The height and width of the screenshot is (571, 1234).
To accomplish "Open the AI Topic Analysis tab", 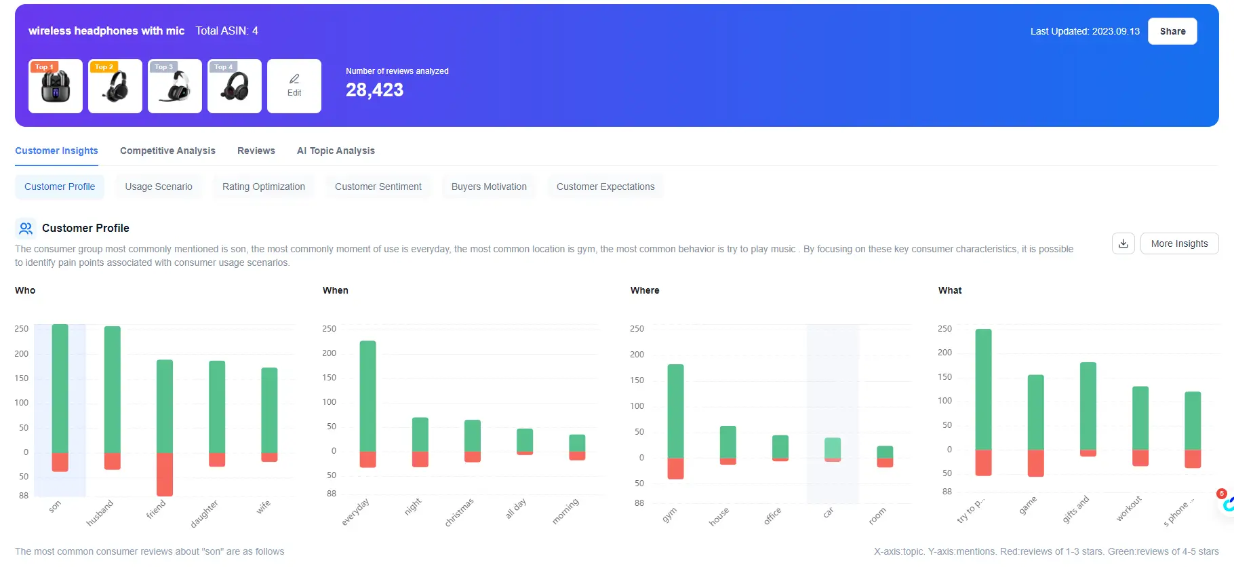I will pyautogui.click(x=336, y=151).
